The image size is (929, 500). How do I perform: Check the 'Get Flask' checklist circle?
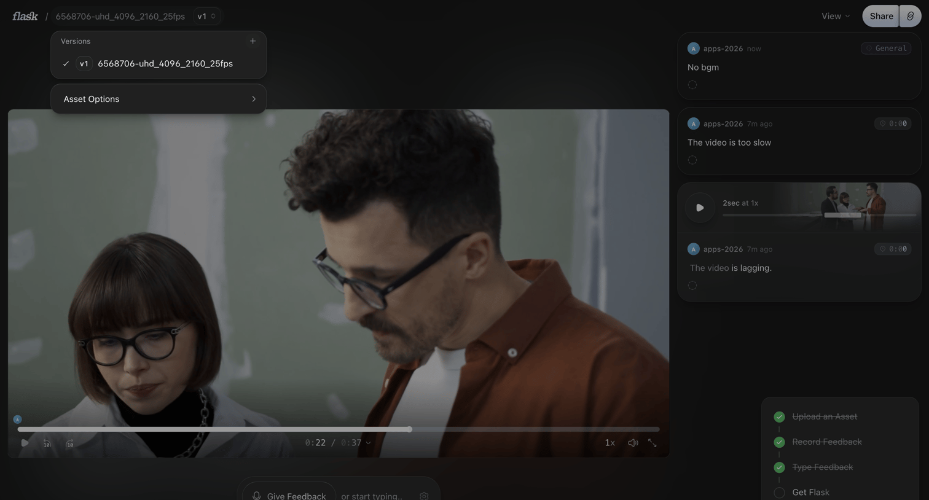click(x=779, y=493)
